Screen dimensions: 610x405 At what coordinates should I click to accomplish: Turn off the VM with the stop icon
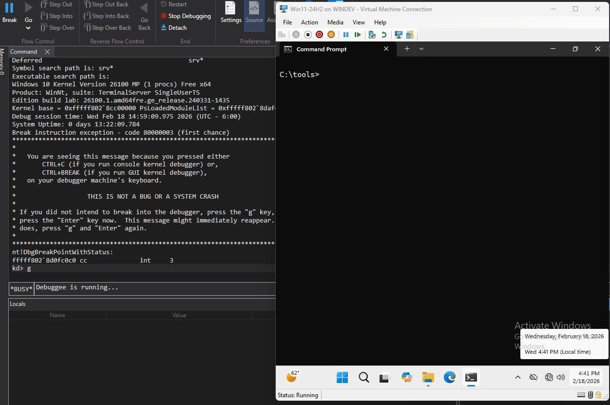(x=308, y=35)
